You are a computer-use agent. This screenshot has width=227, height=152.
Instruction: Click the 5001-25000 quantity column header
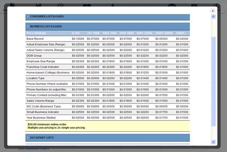tap(144, 33)
